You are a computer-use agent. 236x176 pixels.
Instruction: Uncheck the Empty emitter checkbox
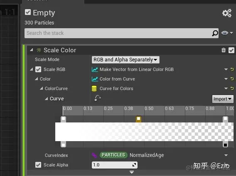pyautogui.click(x=28, y=12)
